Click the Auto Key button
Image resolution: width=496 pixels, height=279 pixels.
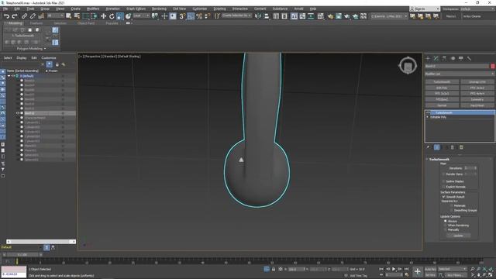point(430,269)
